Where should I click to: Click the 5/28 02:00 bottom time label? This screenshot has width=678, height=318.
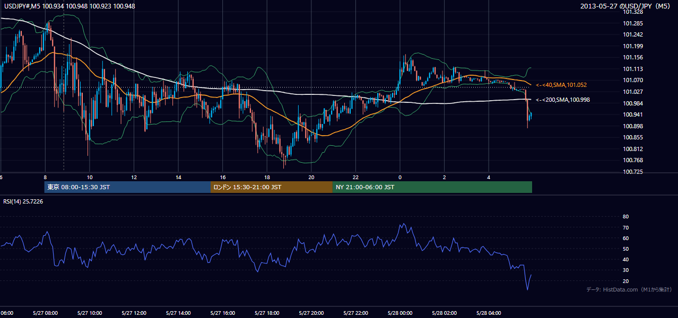pyautogui.click(x=444, y=313)
